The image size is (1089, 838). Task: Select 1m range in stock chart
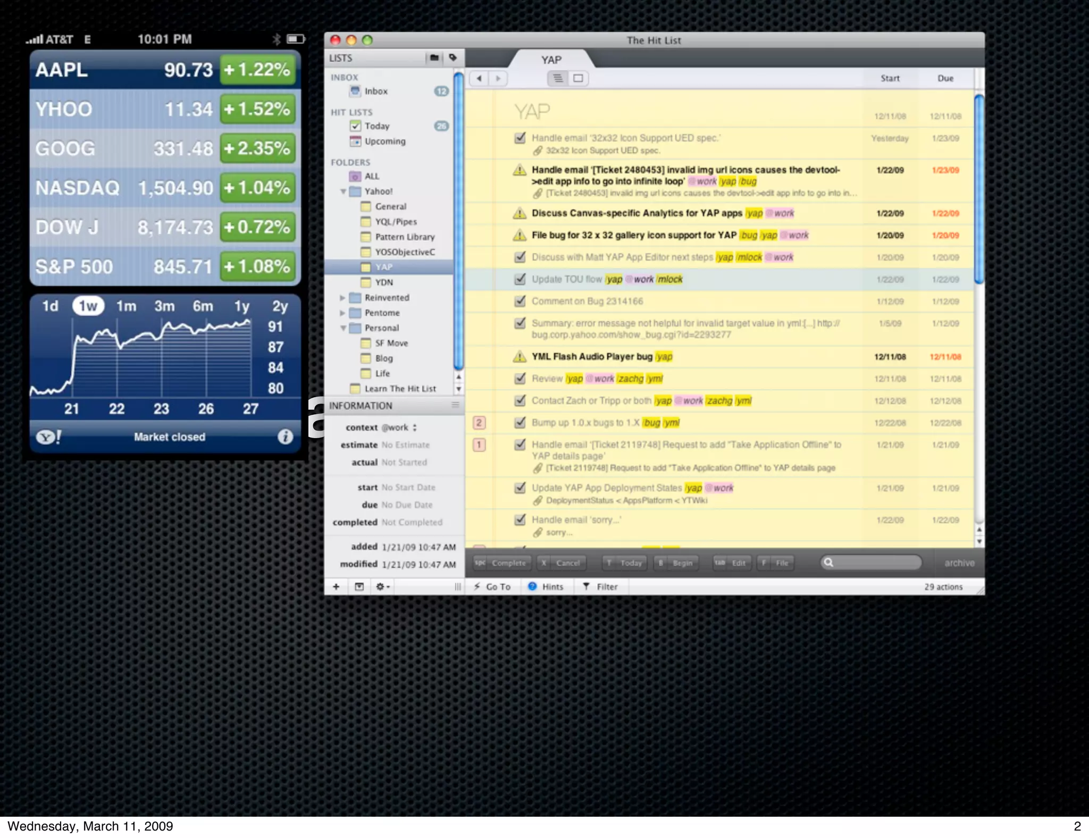[127, 306]
